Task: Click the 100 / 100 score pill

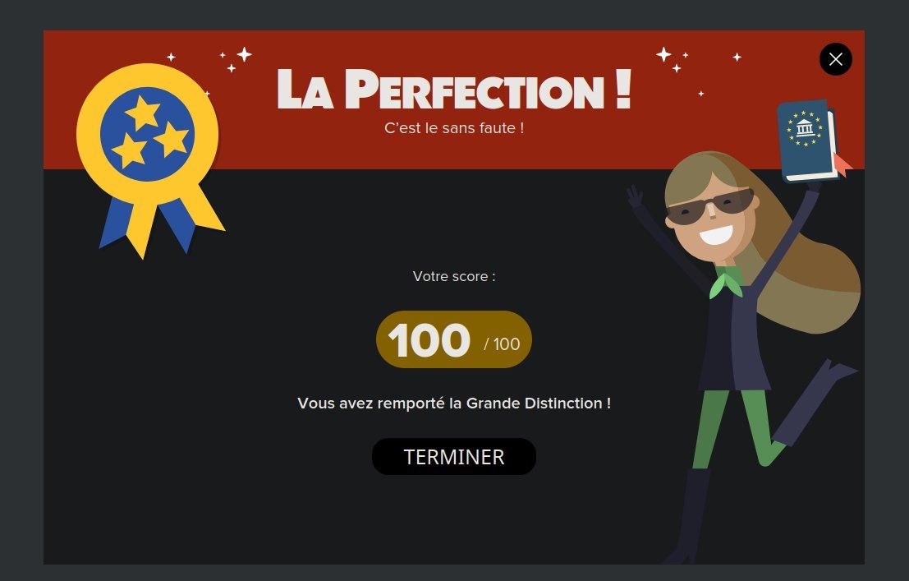Action: [454, 339]
